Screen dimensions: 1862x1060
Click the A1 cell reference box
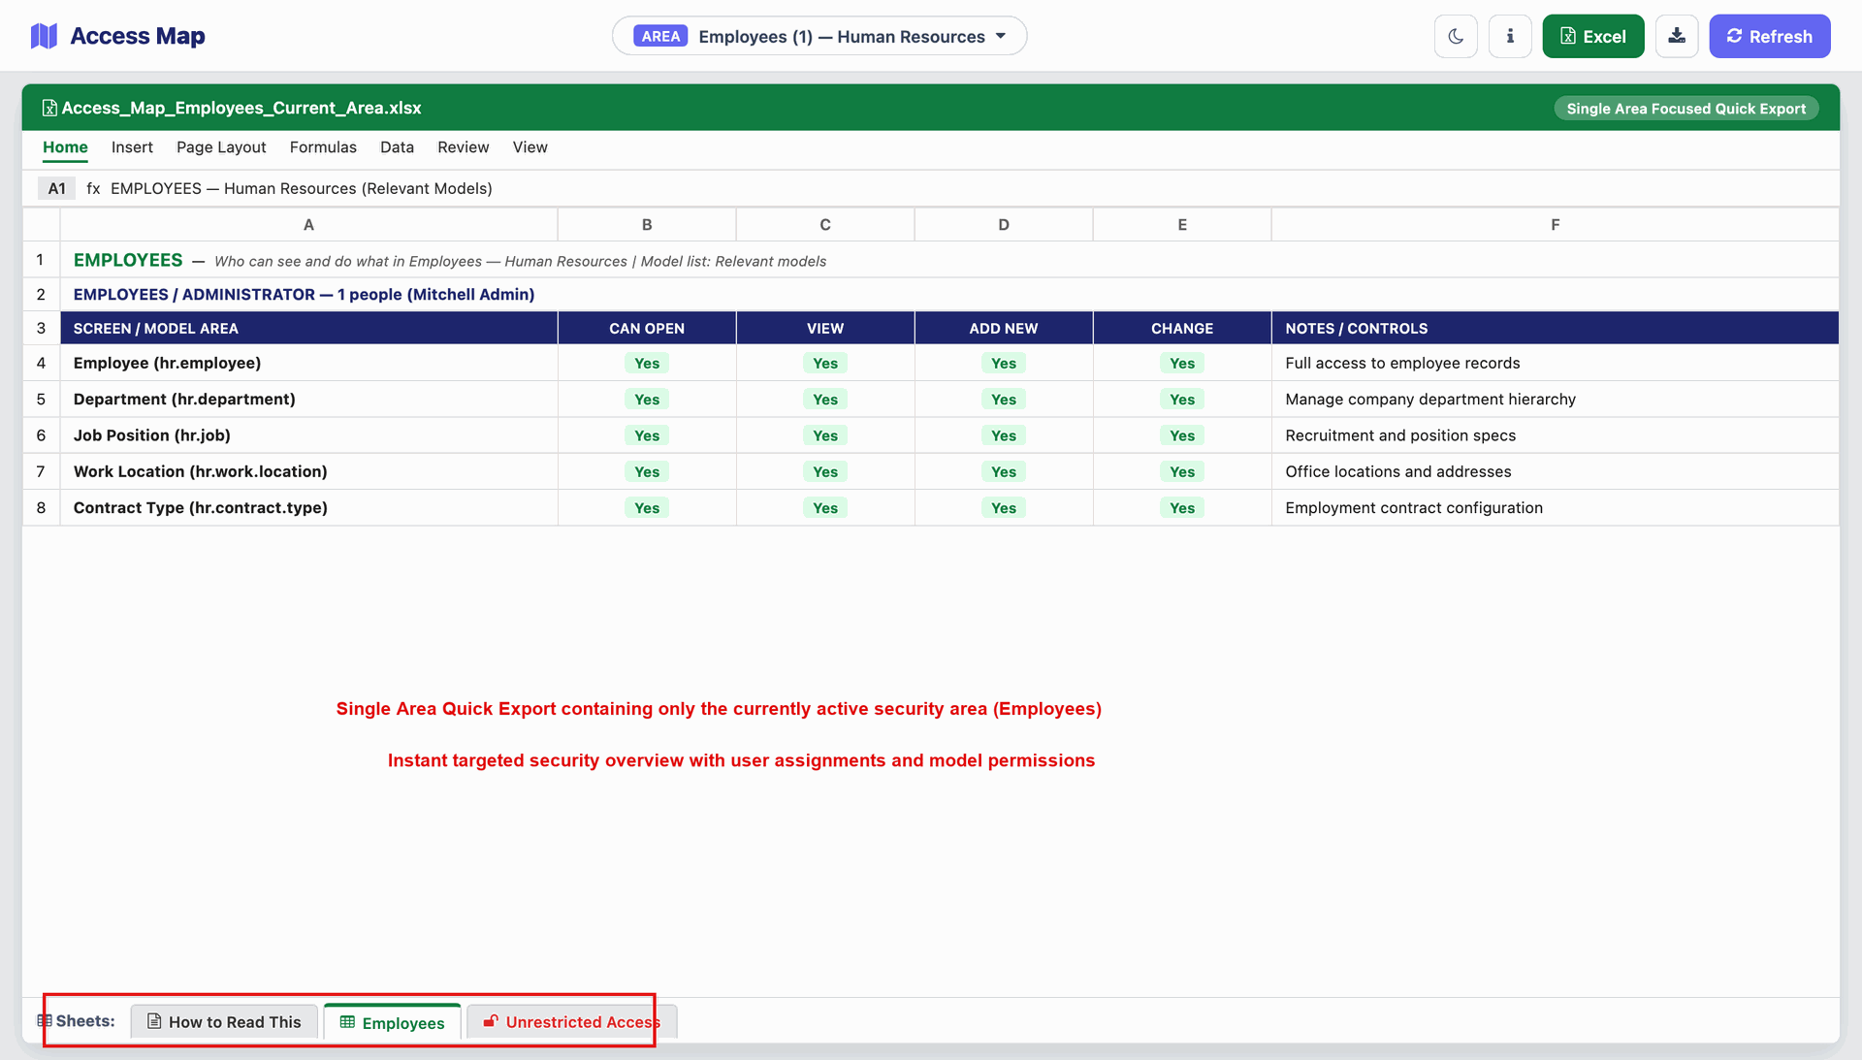[57, 188]
